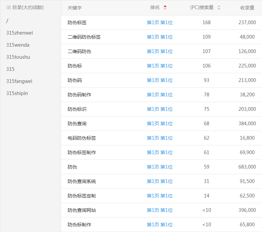Open the 315toushu directory
The image size is (262, 232).
click(x=18, y=57)
